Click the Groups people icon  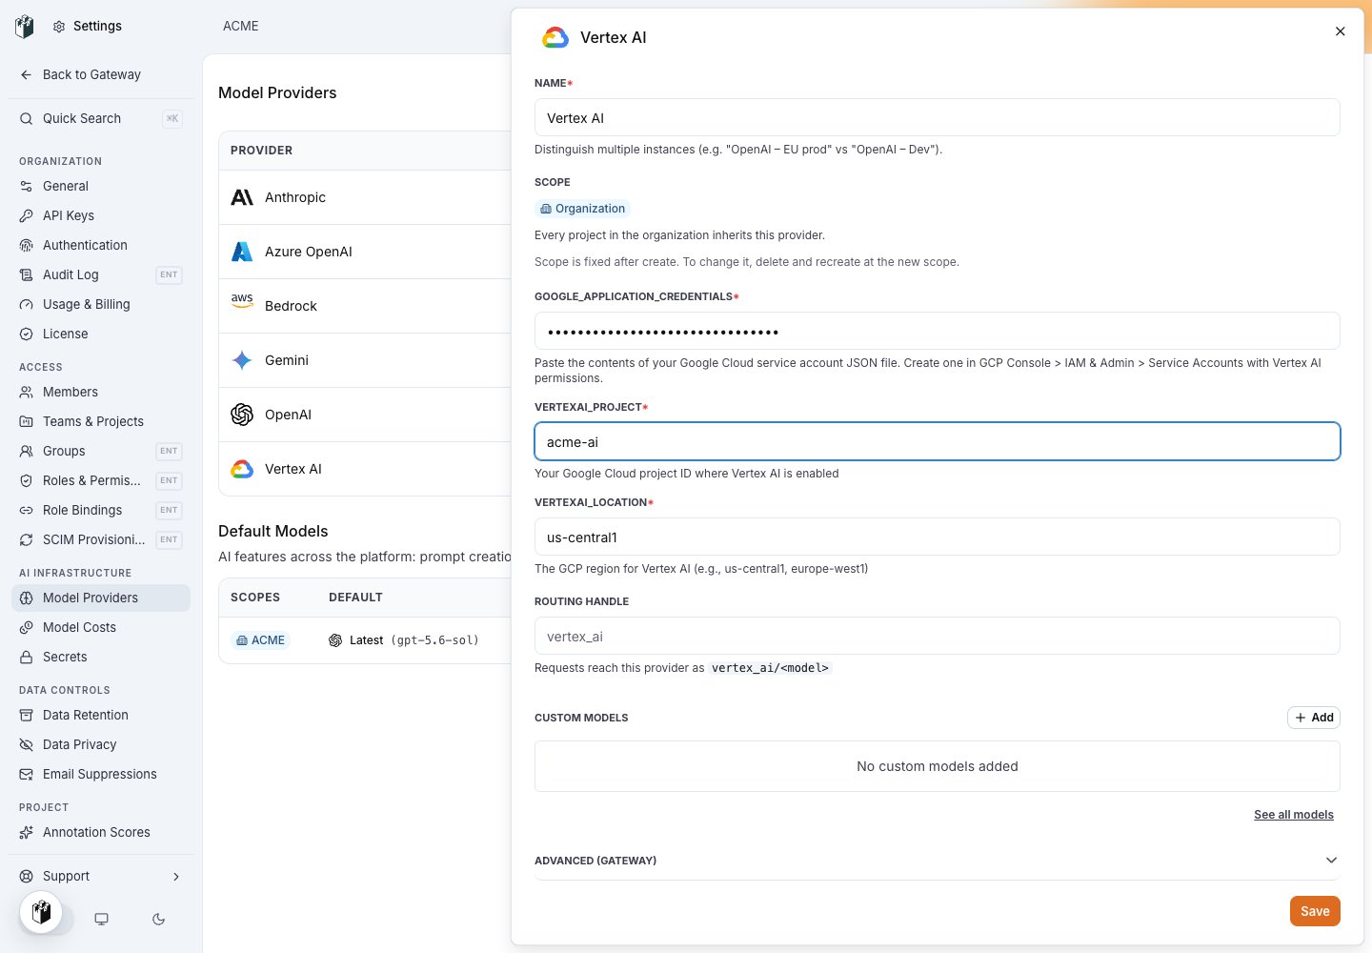click(27, 451)
